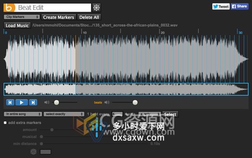Open the Clip Markers dropdown

[22, 17]
